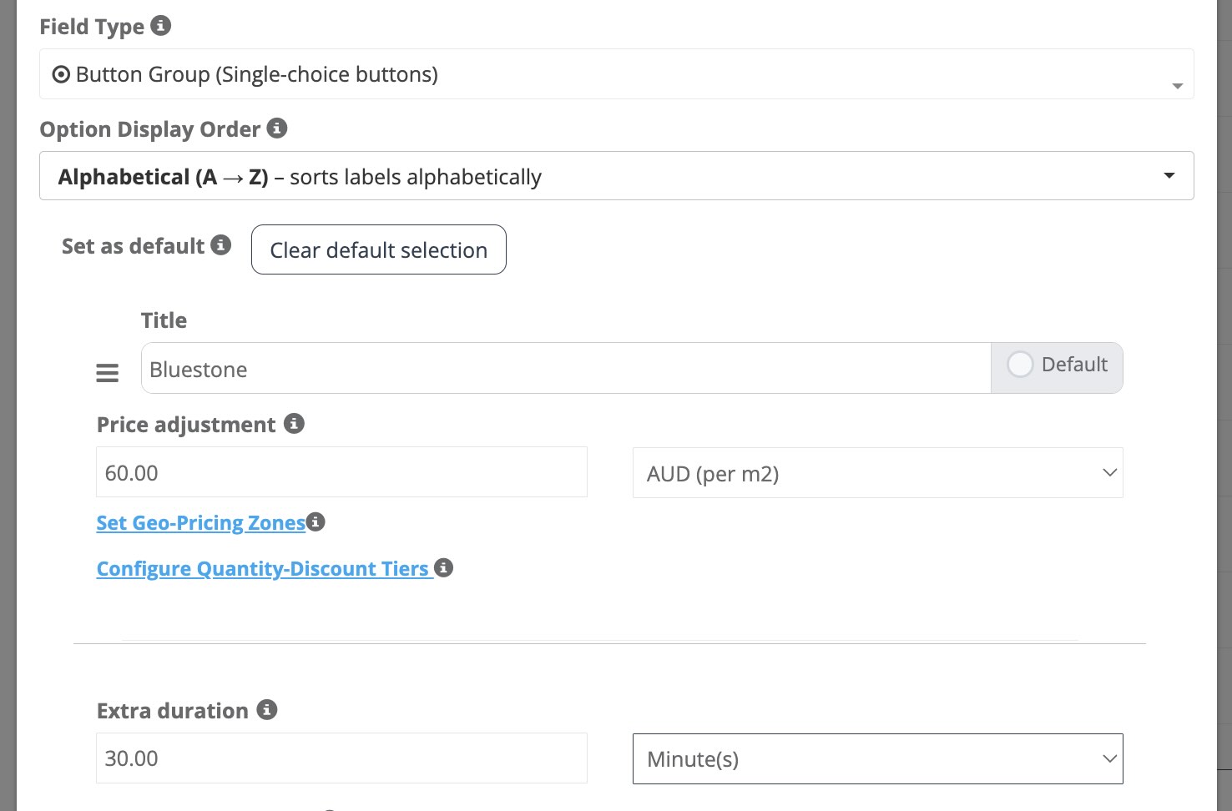Screen dimensions: 1232x811
Task: Open Configure Quantity-Discount Tiers link
Action: point(262,569)
